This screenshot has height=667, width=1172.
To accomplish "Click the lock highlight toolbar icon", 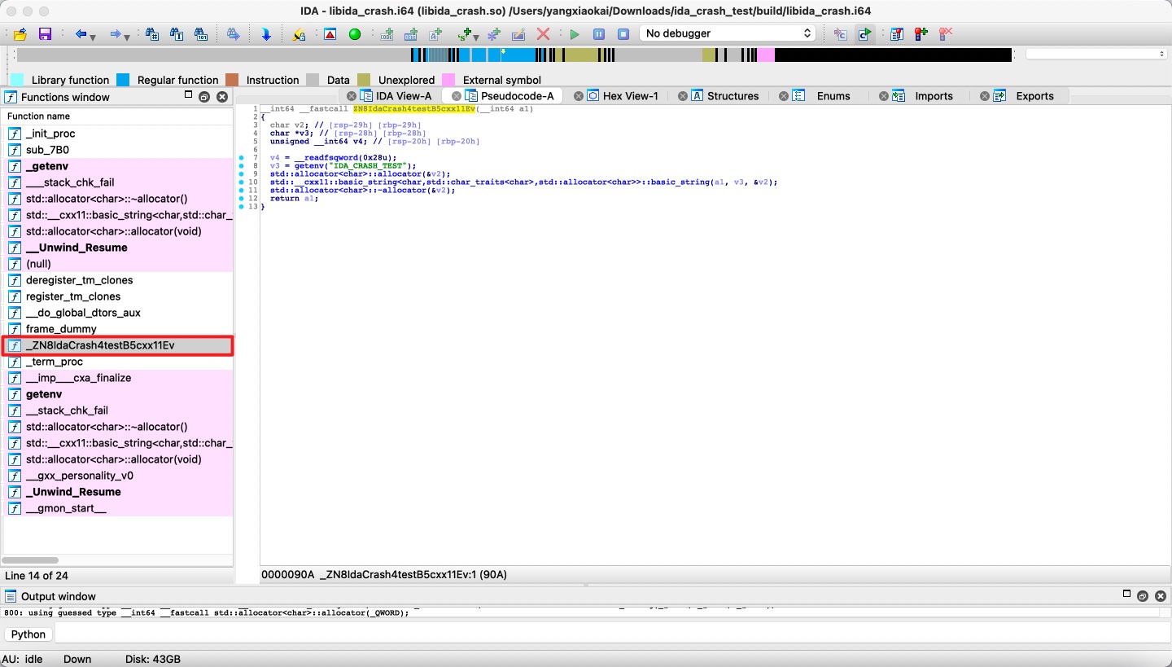I will click(x=299, y=34).
